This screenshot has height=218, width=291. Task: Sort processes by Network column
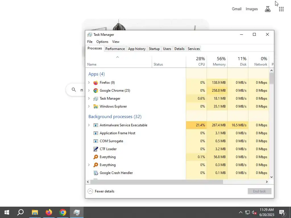tap(259, 61)
